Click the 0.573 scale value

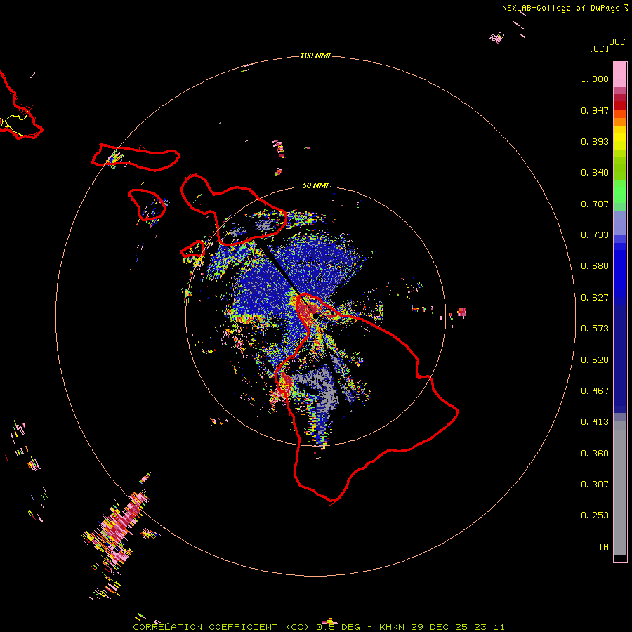[595, 329]
